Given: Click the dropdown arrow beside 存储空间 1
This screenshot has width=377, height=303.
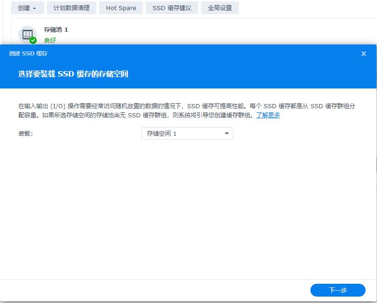Looking at the screenshot, I should [226, 133].
